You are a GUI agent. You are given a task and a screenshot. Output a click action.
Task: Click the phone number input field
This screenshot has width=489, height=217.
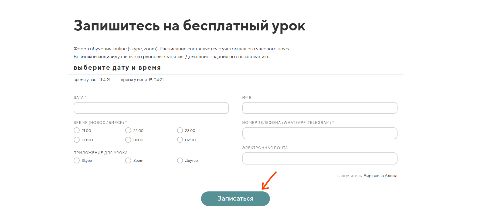pos(320,133)
